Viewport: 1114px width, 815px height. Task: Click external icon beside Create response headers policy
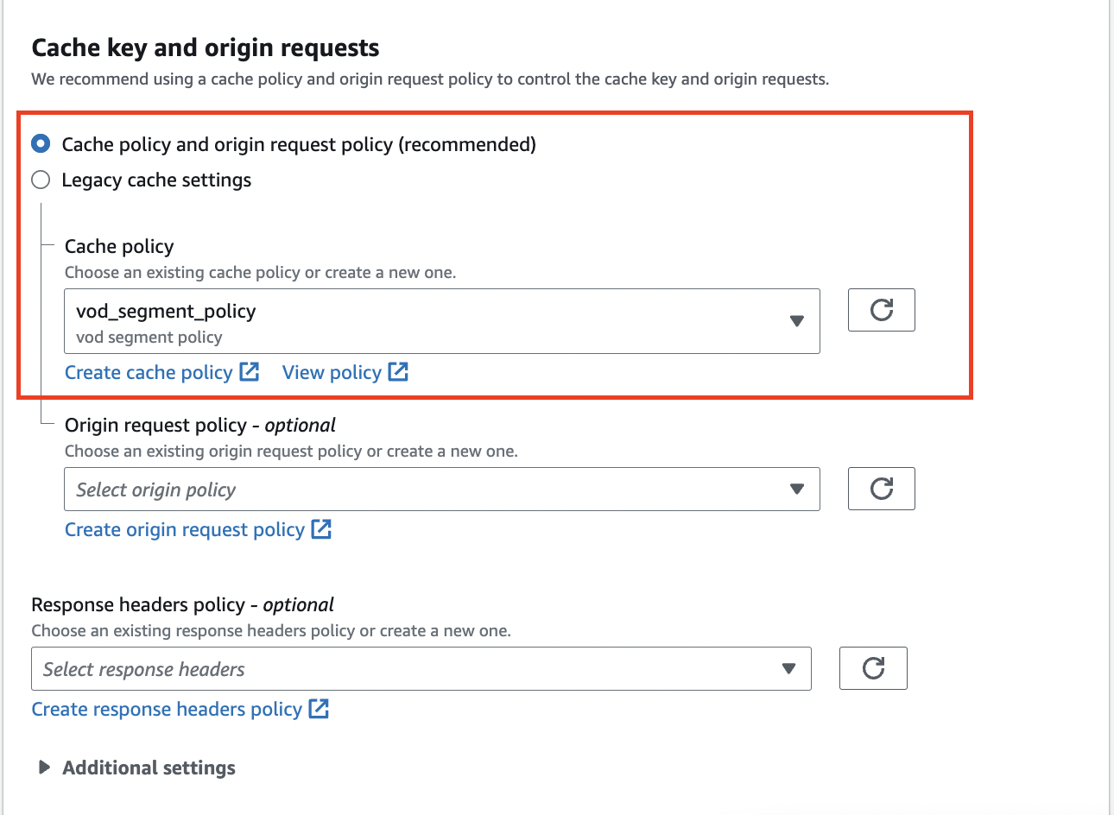click(x=319, y=709)
